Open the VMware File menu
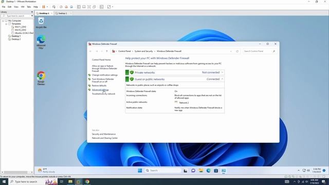 (4, 7)
